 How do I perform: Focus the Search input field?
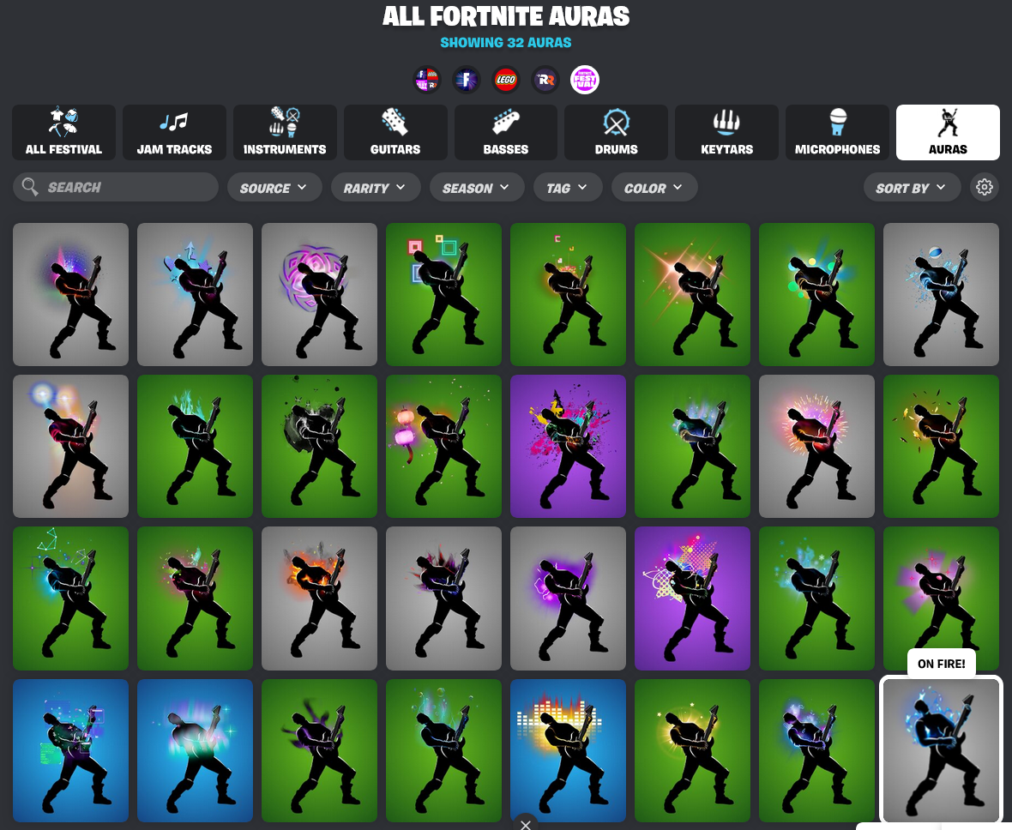[x=116, y=187]
